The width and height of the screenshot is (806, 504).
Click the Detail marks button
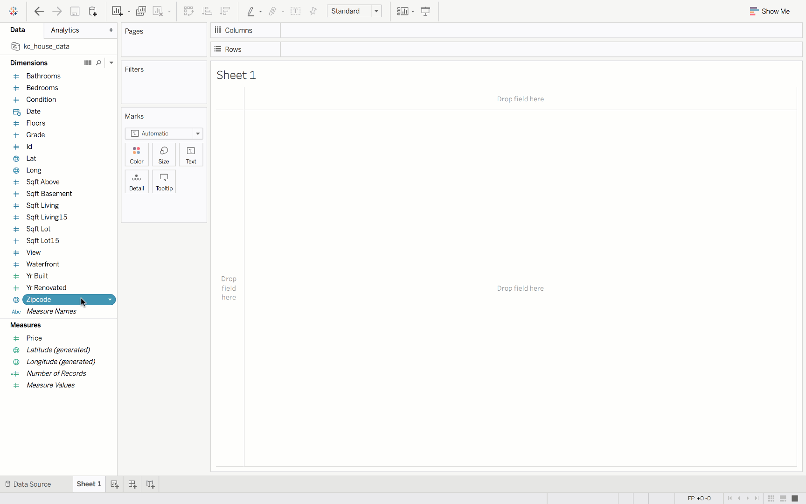click(x=137, y=182)
